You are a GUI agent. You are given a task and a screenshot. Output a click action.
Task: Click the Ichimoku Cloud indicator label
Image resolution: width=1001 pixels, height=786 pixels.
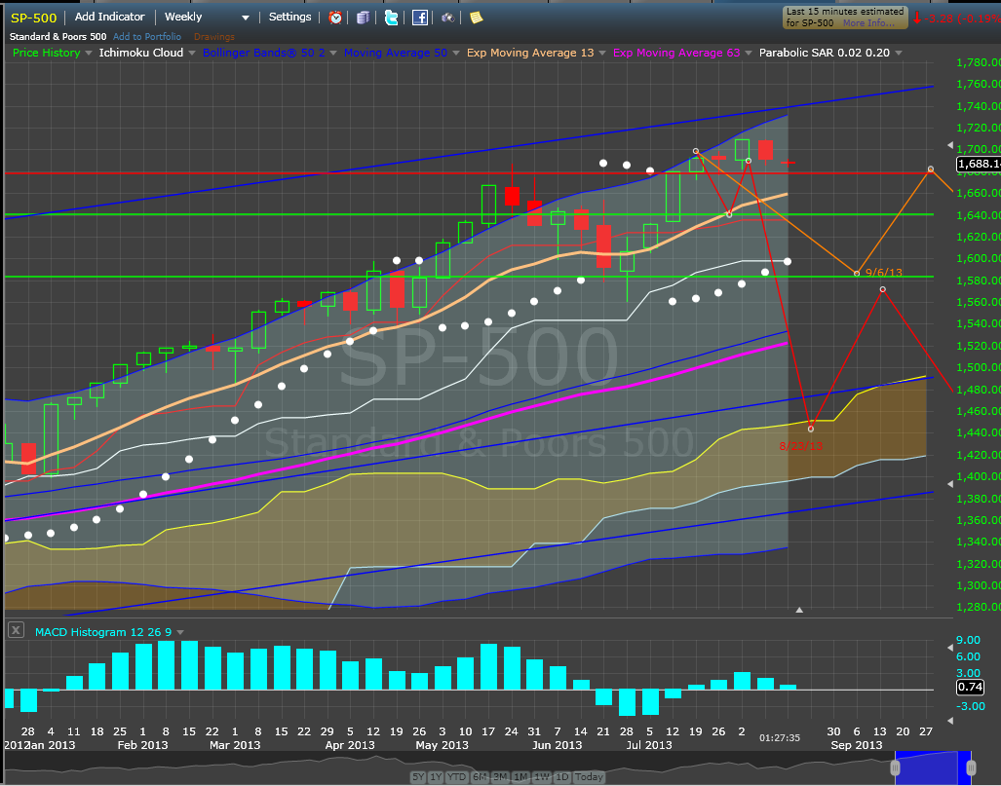coord(141,53)
